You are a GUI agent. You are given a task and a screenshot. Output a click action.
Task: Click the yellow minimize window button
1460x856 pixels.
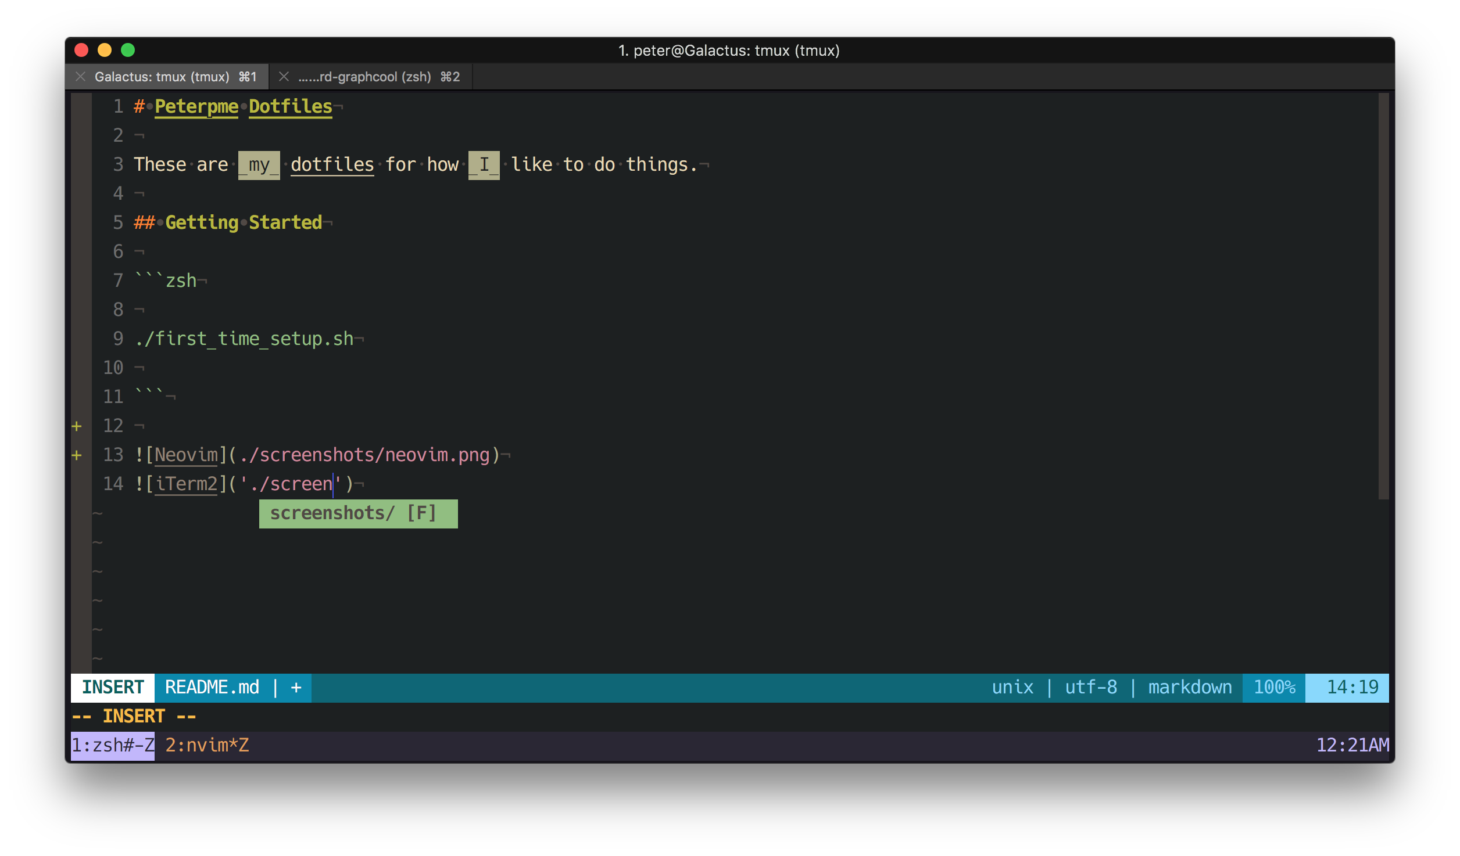(x=105, y=51)
